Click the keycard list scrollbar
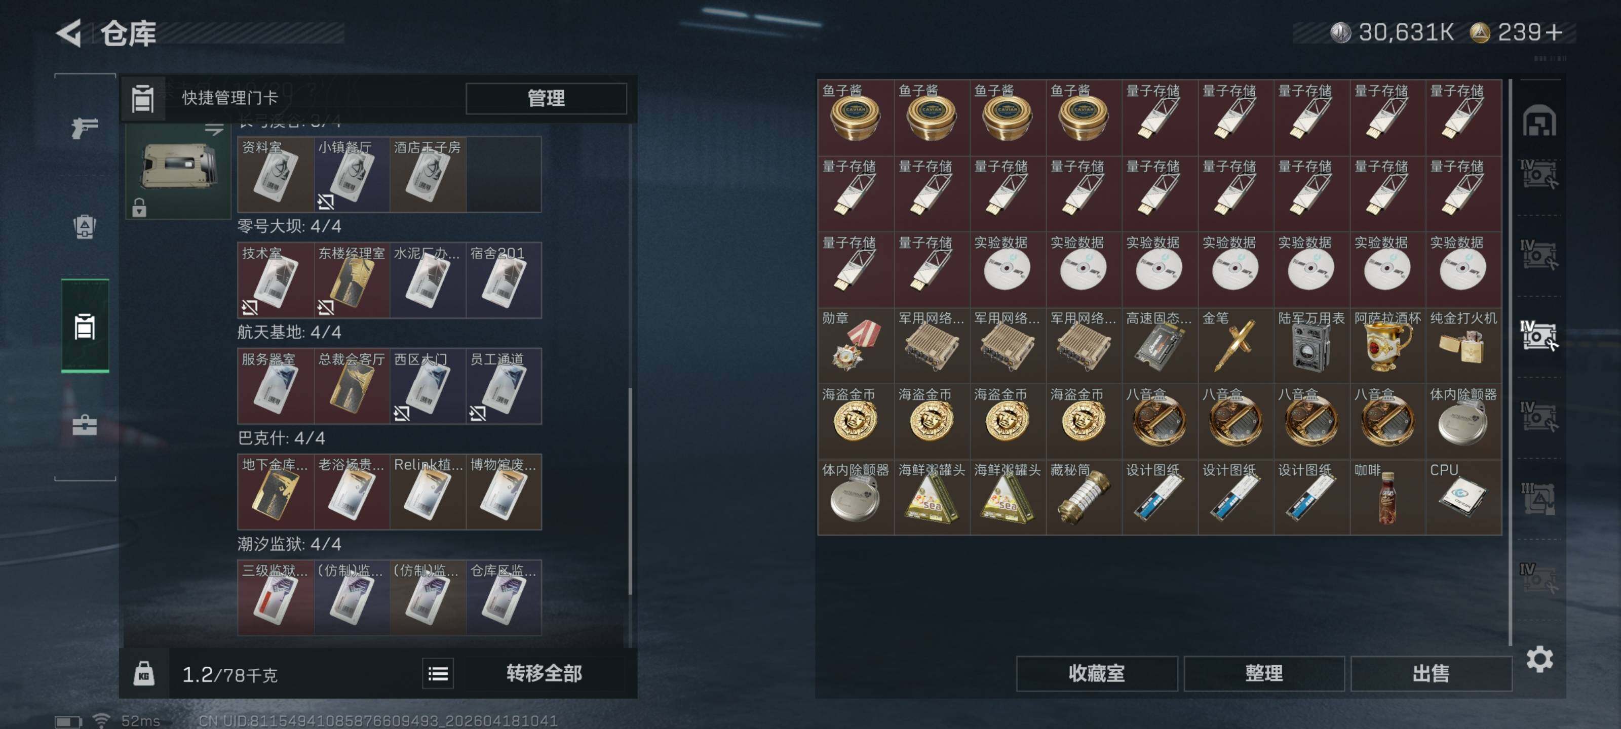This screenshot has height=729, width=1621. (x=630, y=491)
